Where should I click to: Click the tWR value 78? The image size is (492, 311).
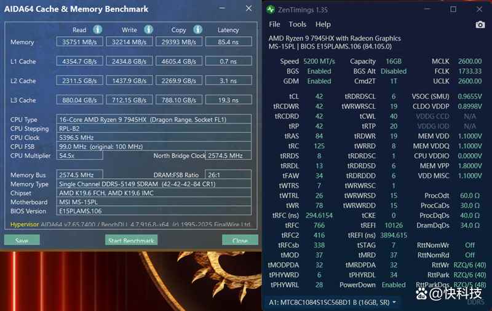pos(319,206)
